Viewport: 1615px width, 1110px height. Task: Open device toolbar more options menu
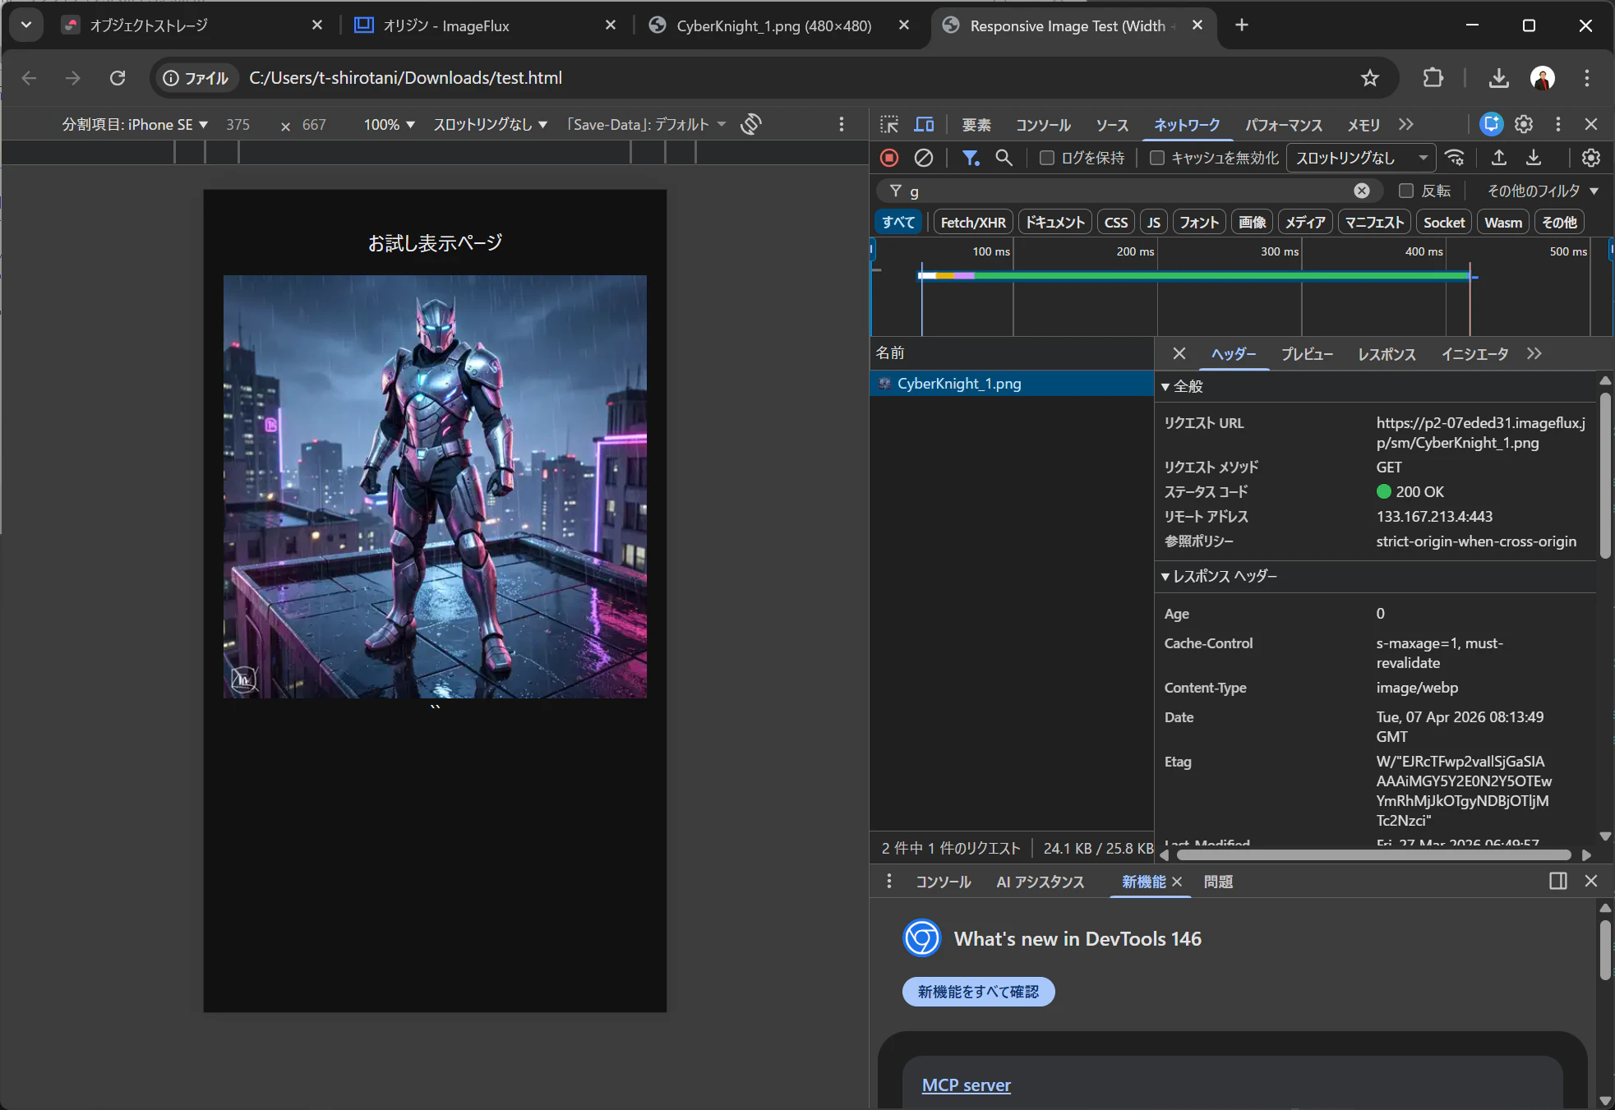coord(841,124)
